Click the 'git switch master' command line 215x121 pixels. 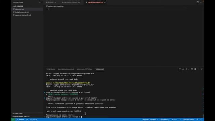coord(71,98)
